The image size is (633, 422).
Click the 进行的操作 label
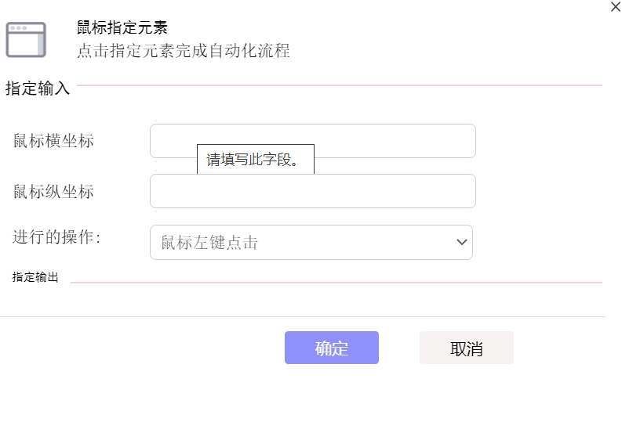(56, 237)
